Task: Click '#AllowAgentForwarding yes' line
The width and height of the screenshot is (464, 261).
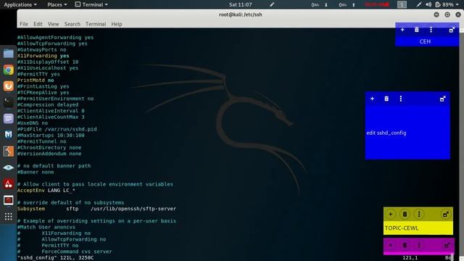Action: pos(55,37)
